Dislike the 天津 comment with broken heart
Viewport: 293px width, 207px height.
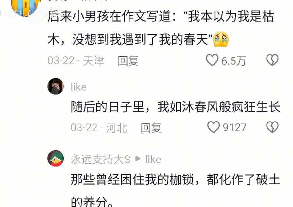point(272,60)
